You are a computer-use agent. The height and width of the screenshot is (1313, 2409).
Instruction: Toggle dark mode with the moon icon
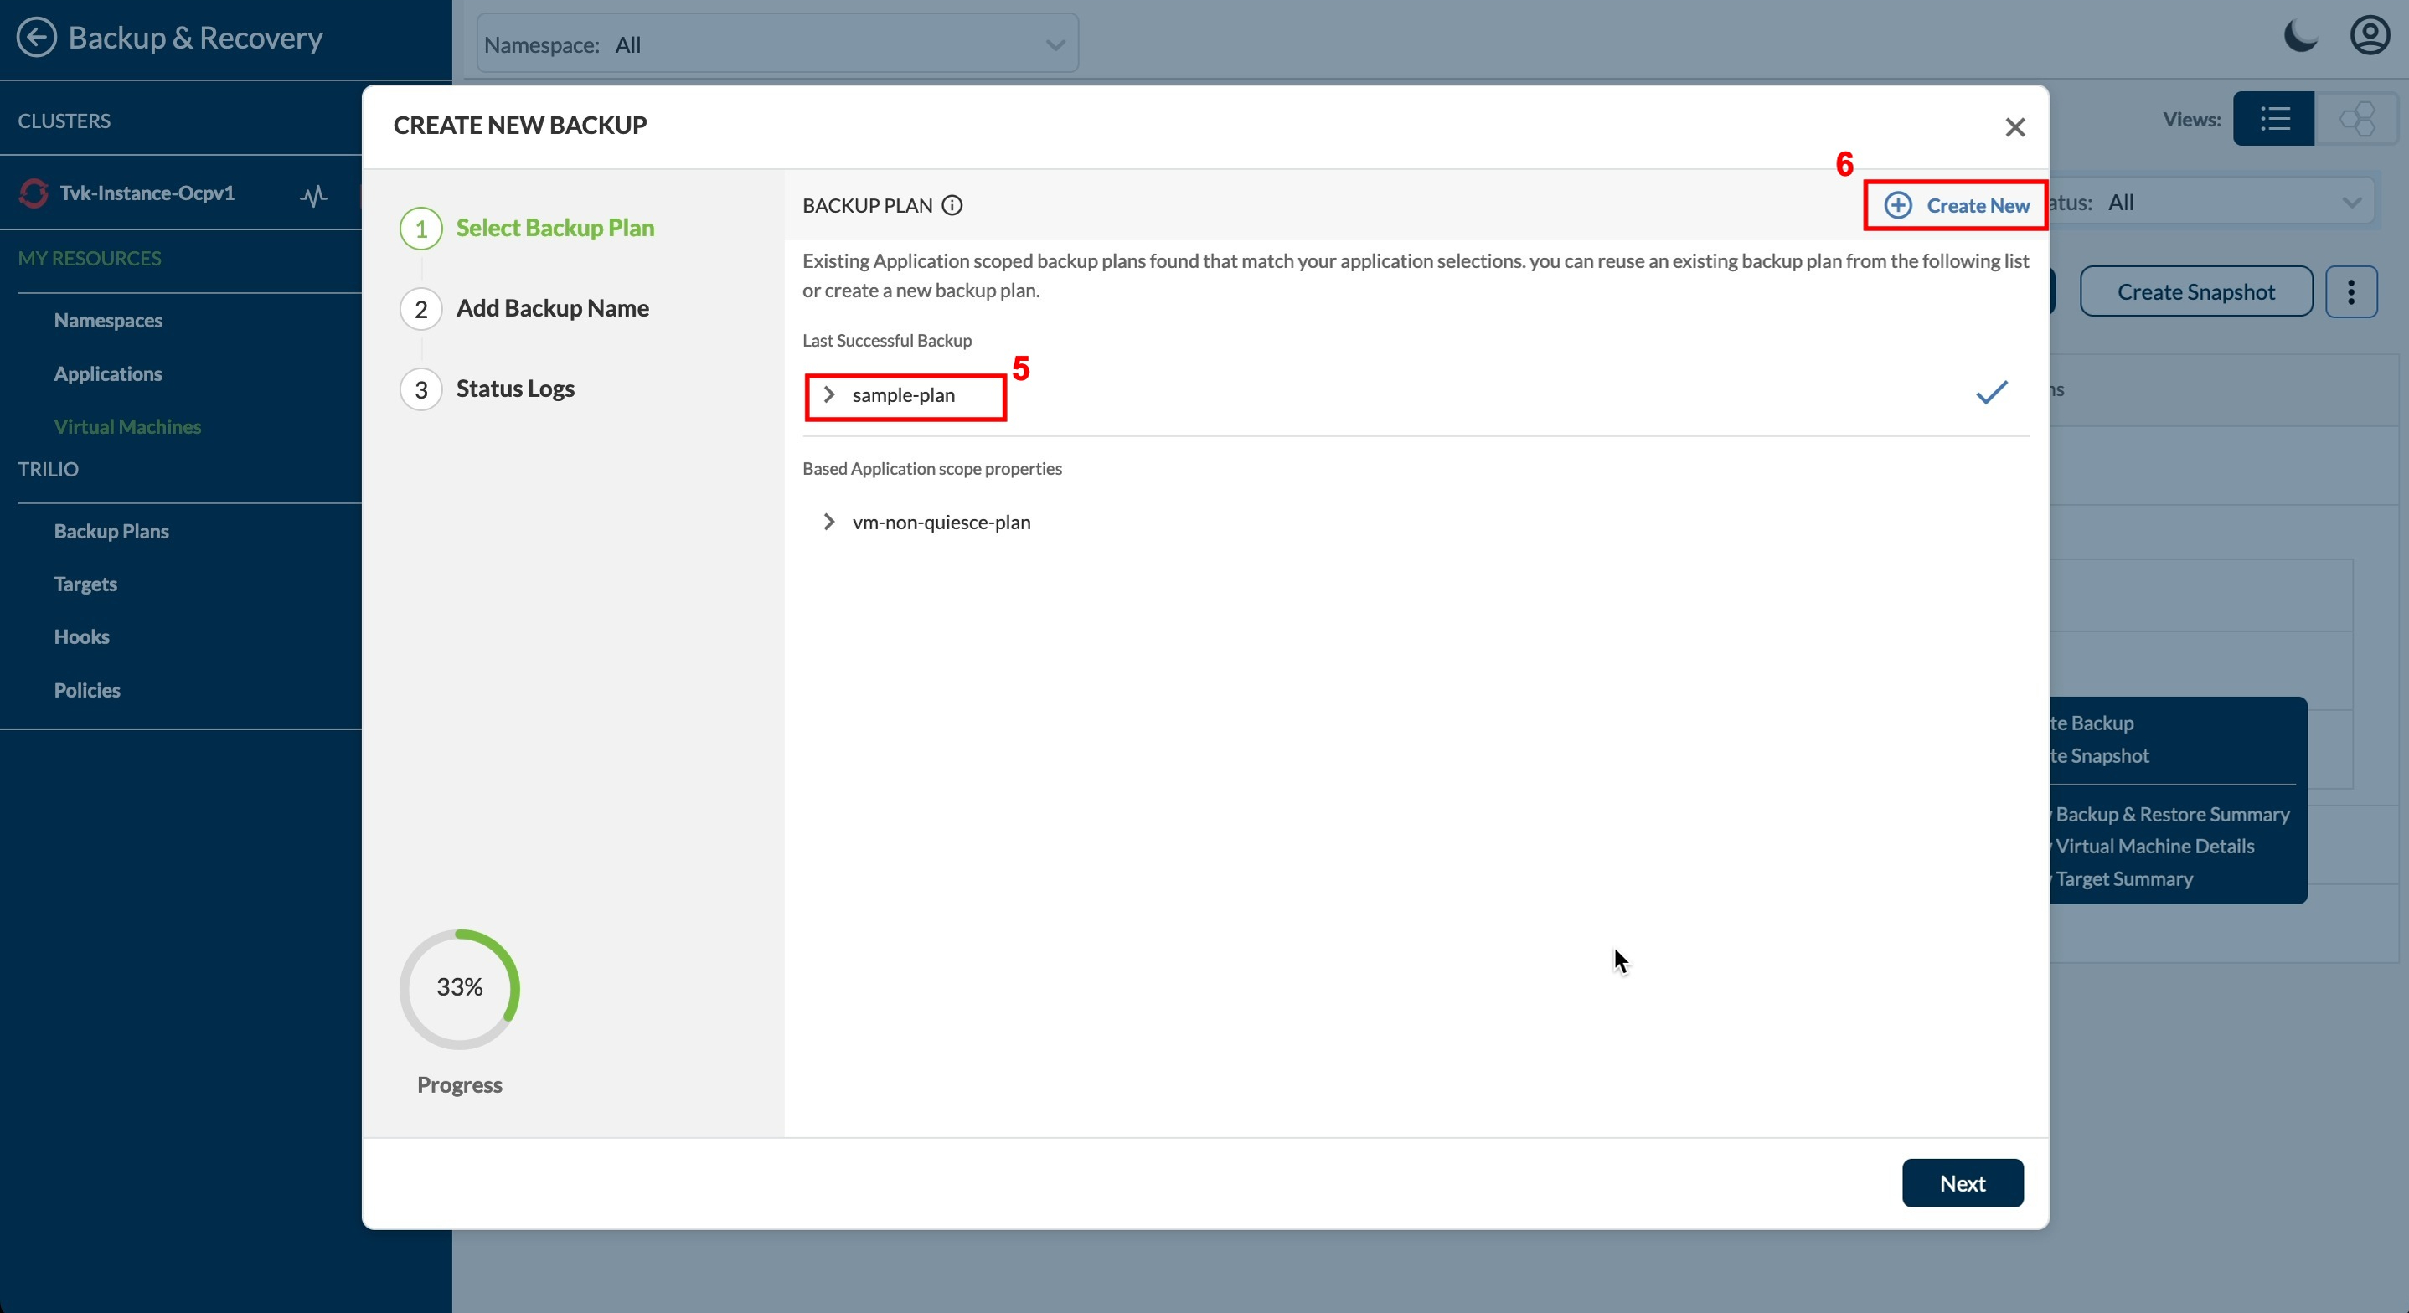point(2299,35)
